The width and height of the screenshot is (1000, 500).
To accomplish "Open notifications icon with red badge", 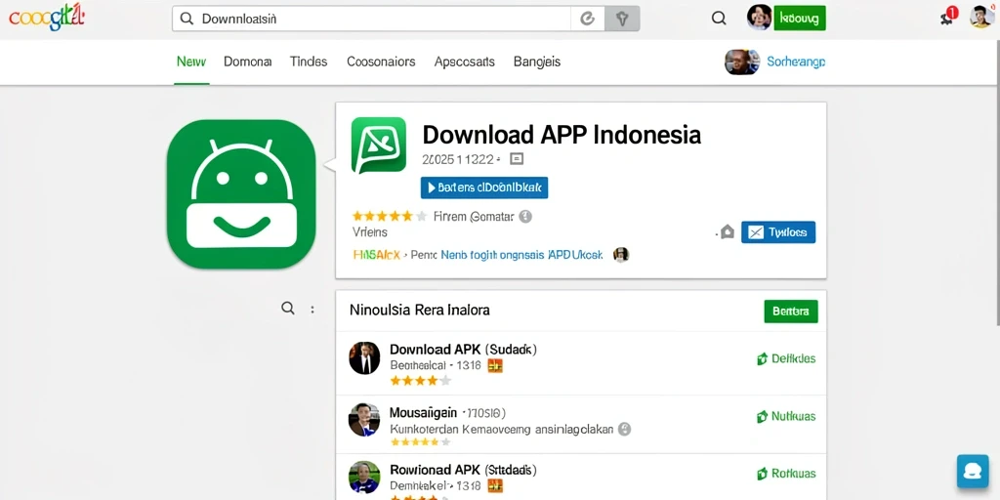I will tap(948, 17).
